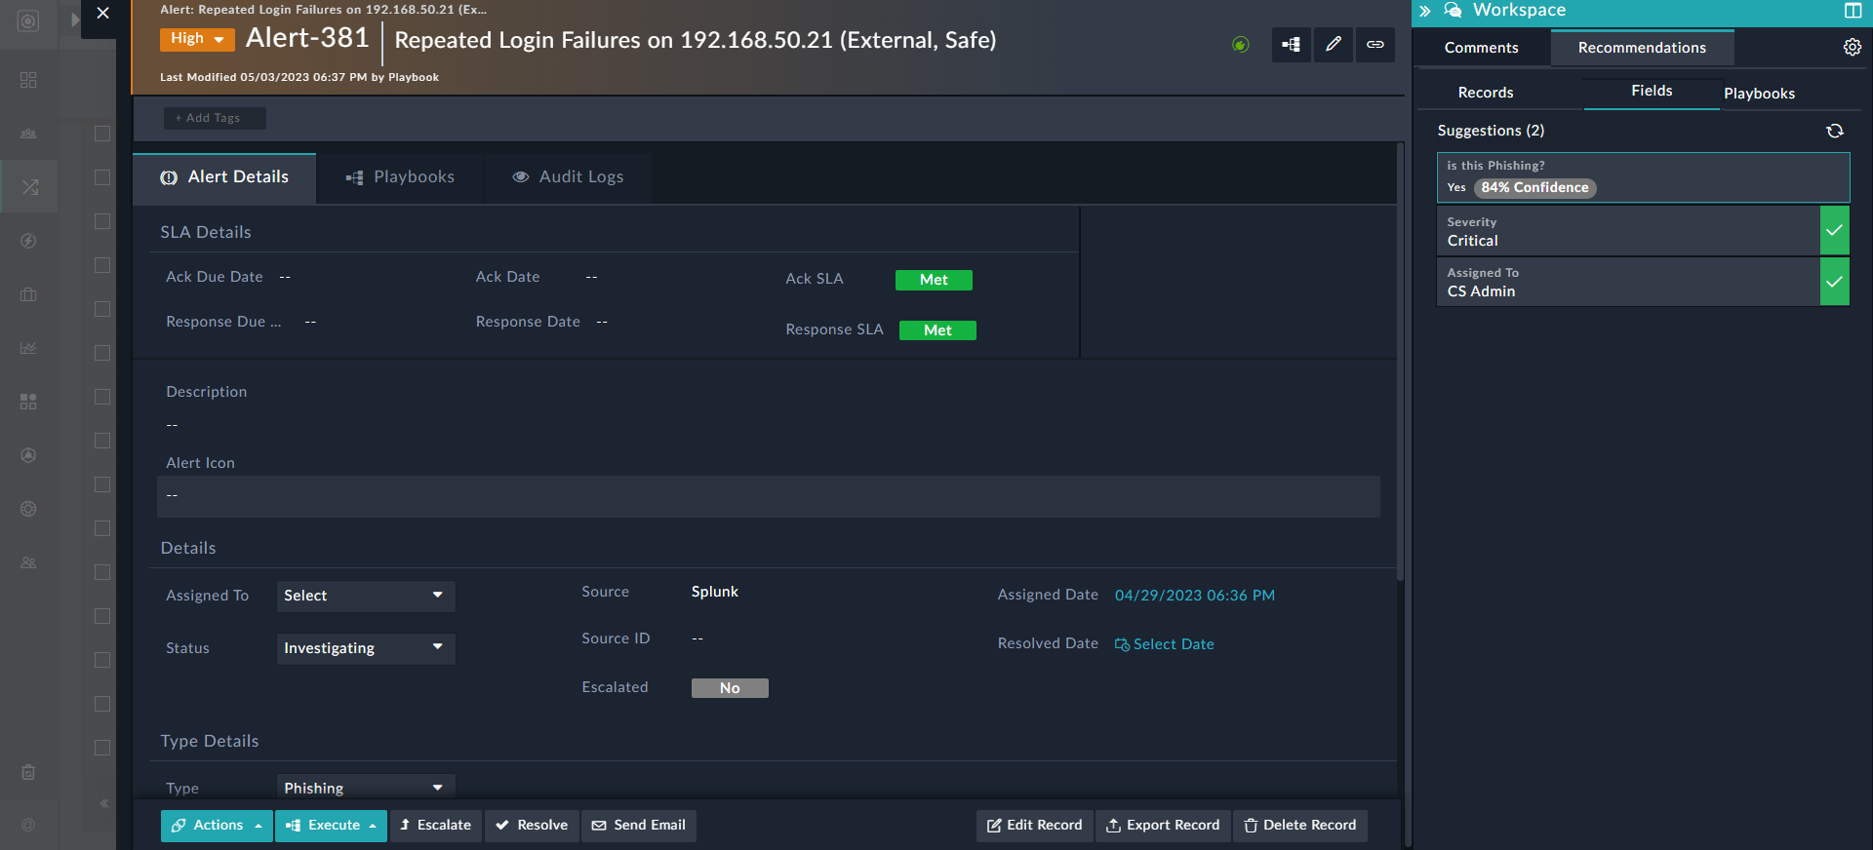
Task: Click the pencil edit icon in header
Action: click(1333, 45)
